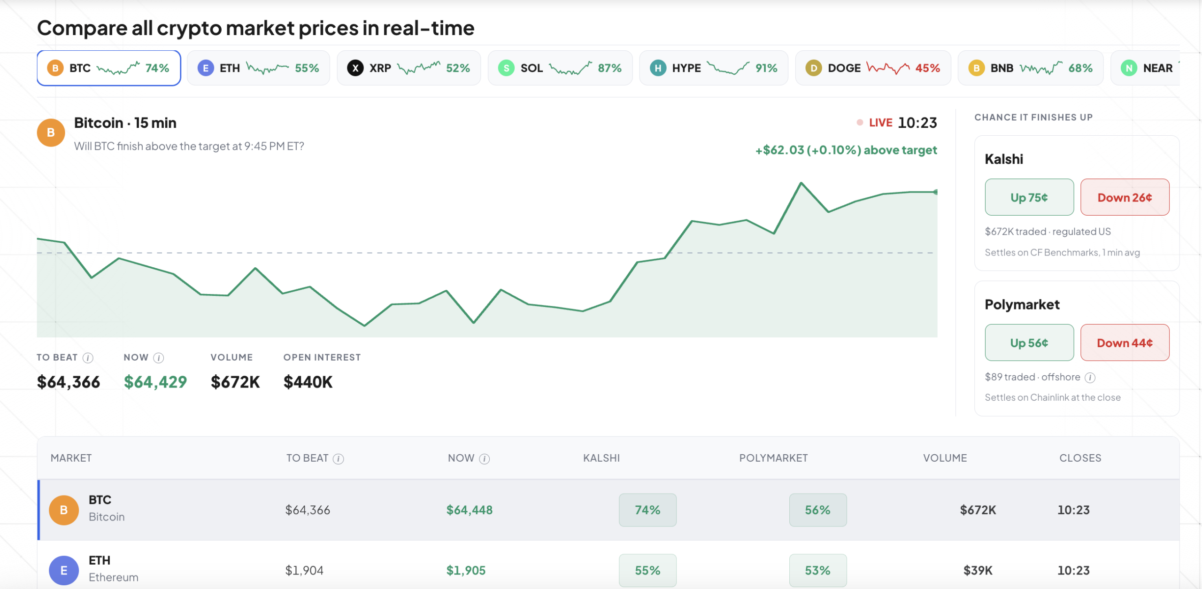
Task: Open the offshore info icon under Polymarket
Action: point(1090,378)
